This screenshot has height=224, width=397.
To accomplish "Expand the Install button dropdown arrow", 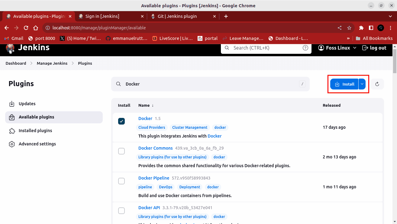I will click(362, 84).
